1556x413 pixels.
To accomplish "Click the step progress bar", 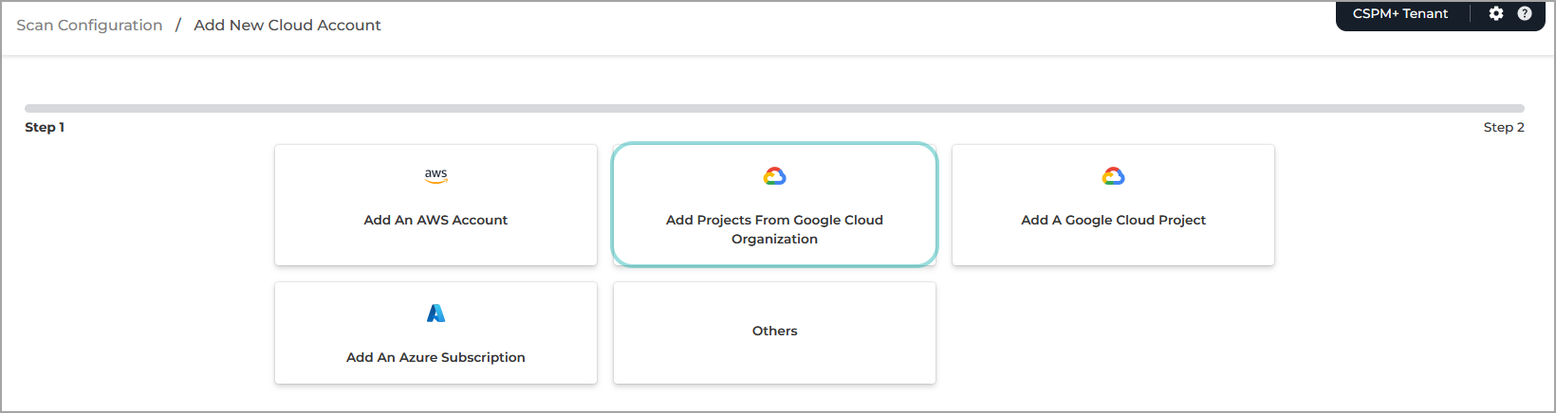I will tap(774, 108).
